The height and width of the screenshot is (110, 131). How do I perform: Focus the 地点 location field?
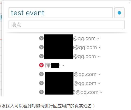tap(67, 24)
